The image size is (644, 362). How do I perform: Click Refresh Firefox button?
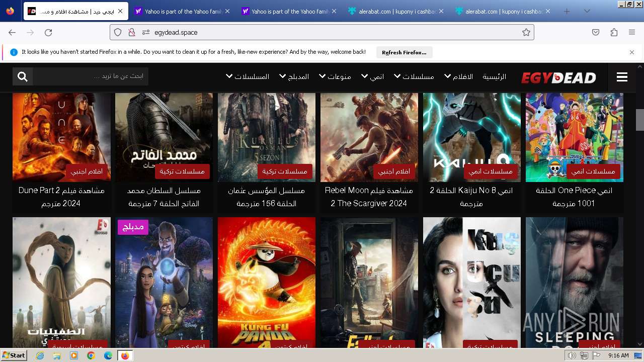pyautogui.click(x=404, y=52)
